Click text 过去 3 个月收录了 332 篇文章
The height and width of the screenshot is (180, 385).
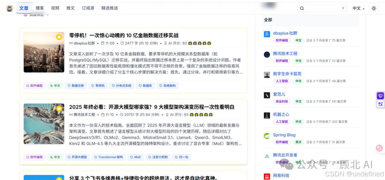[x=327, y=122]
